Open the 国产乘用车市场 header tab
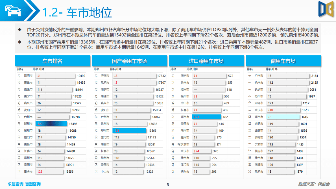336x189 pixels. 130,60
